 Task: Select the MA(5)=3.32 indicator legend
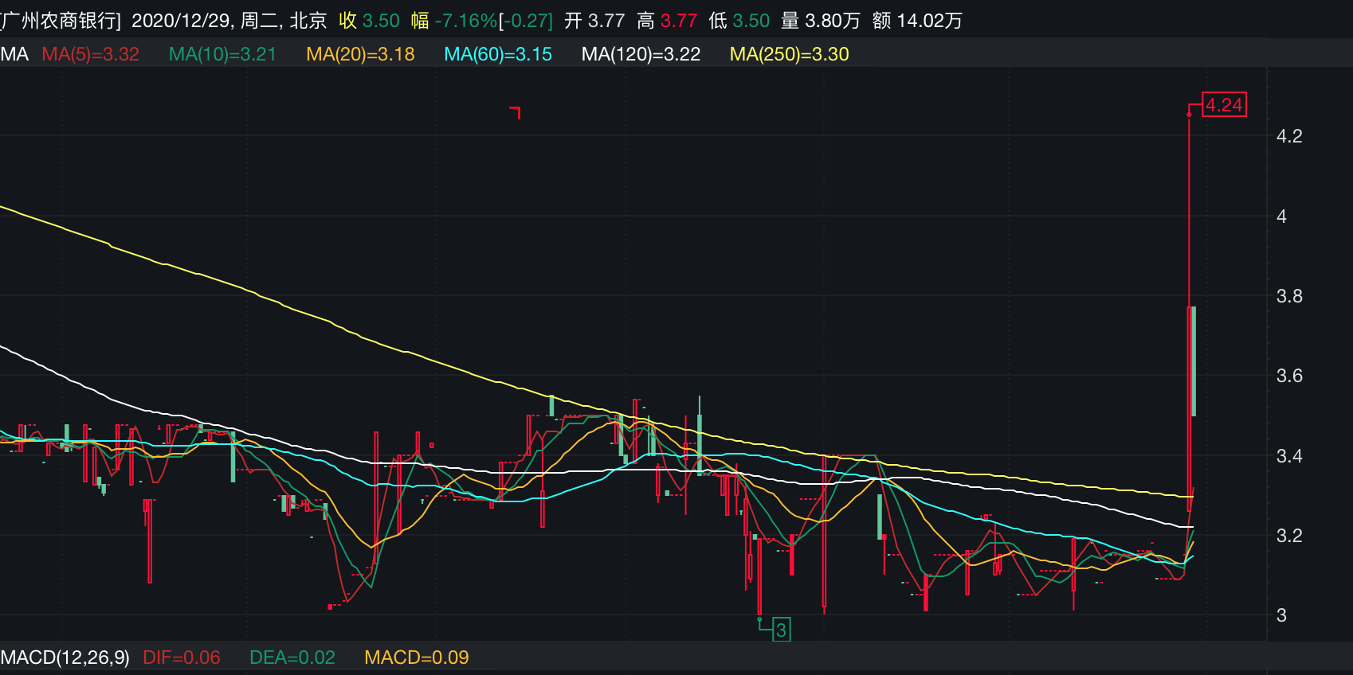pyautogui.click(x=90, y=54)
